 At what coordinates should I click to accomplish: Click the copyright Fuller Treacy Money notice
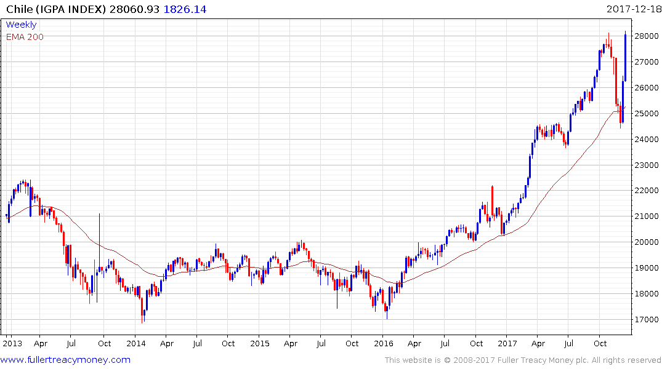(523, 360)
